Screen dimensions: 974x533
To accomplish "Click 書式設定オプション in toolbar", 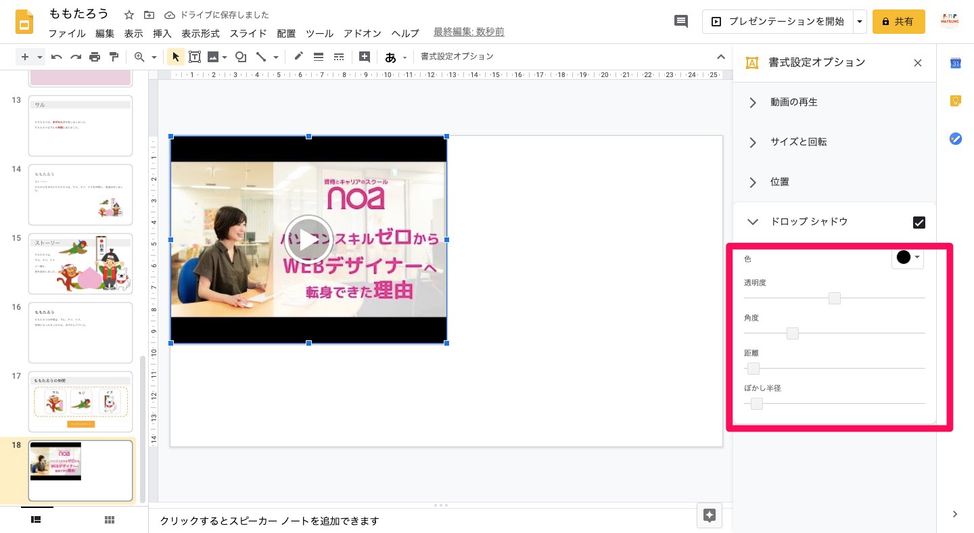I will [457, 57].
